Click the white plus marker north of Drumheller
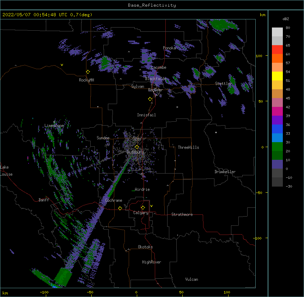The height and width of the screenshot is (297, 304). tap(216, 132)
